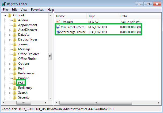Viewport: 163px width, 113px height.
Task: Expand the Perf key
Action: (x=10, y=69)
